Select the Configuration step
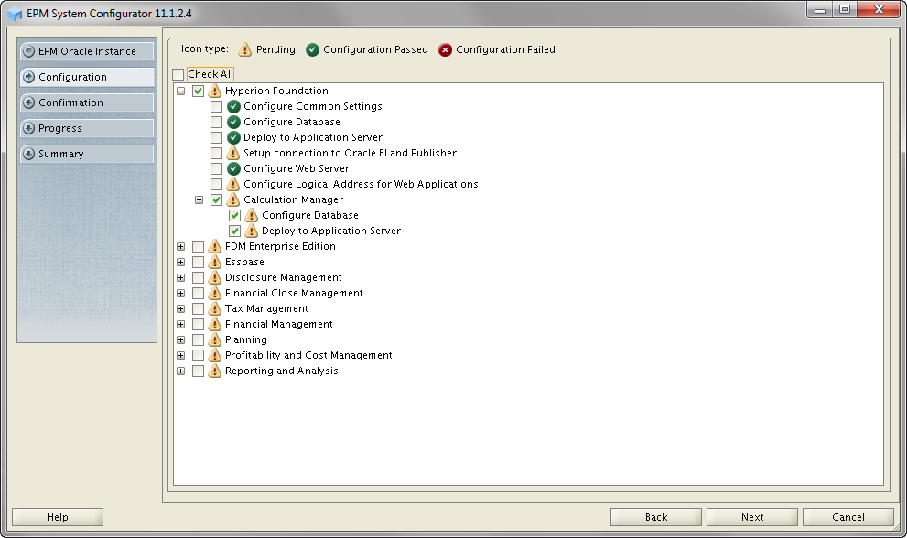The height and width of the screenshot is (538, 907). pos(87,77)
